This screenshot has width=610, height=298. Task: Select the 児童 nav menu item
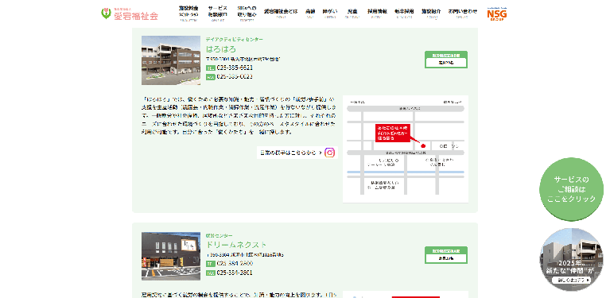click(352, 13)
